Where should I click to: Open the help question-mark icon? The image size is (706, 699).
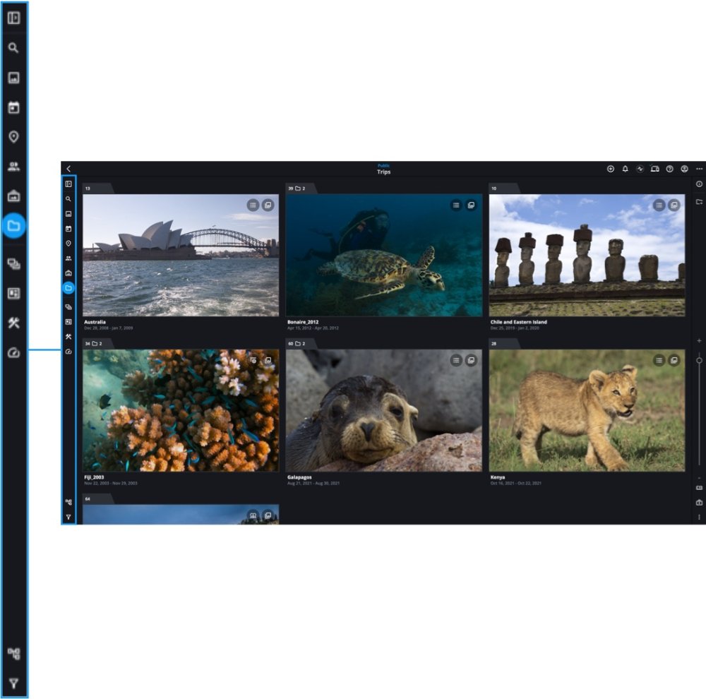click(x=669, y=169)
